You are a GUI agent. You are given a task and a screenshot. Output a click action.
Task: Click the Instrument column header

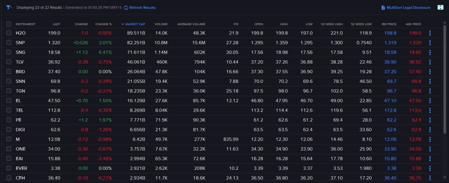(x=25, y=24)
